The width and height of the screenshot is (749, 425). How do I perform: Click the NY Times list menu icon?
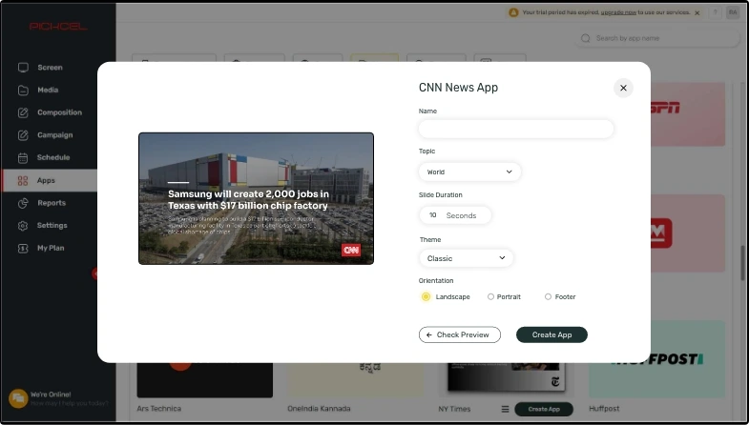pyautogui.click(x=505, y=409)
